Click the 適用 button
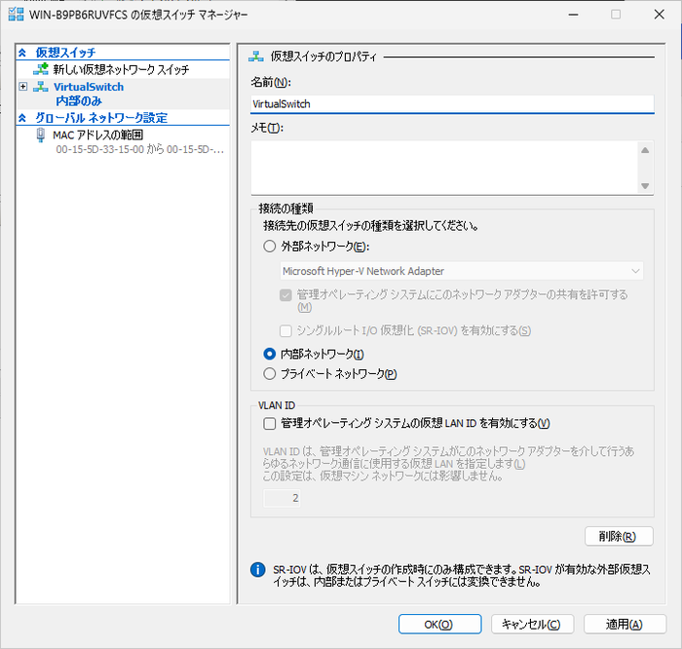This screenshot has height=649, width=682. pos(619,624)
